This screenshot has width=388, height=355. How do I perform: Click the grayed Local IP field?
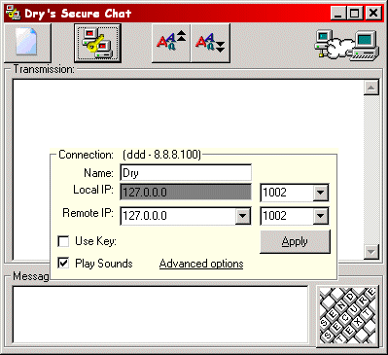(x=186, y=193)
